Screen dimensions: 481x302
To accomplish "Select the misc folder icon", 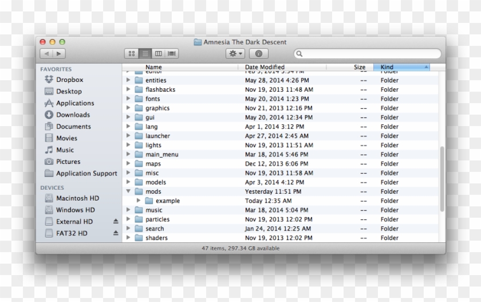I will click(139, 173).
